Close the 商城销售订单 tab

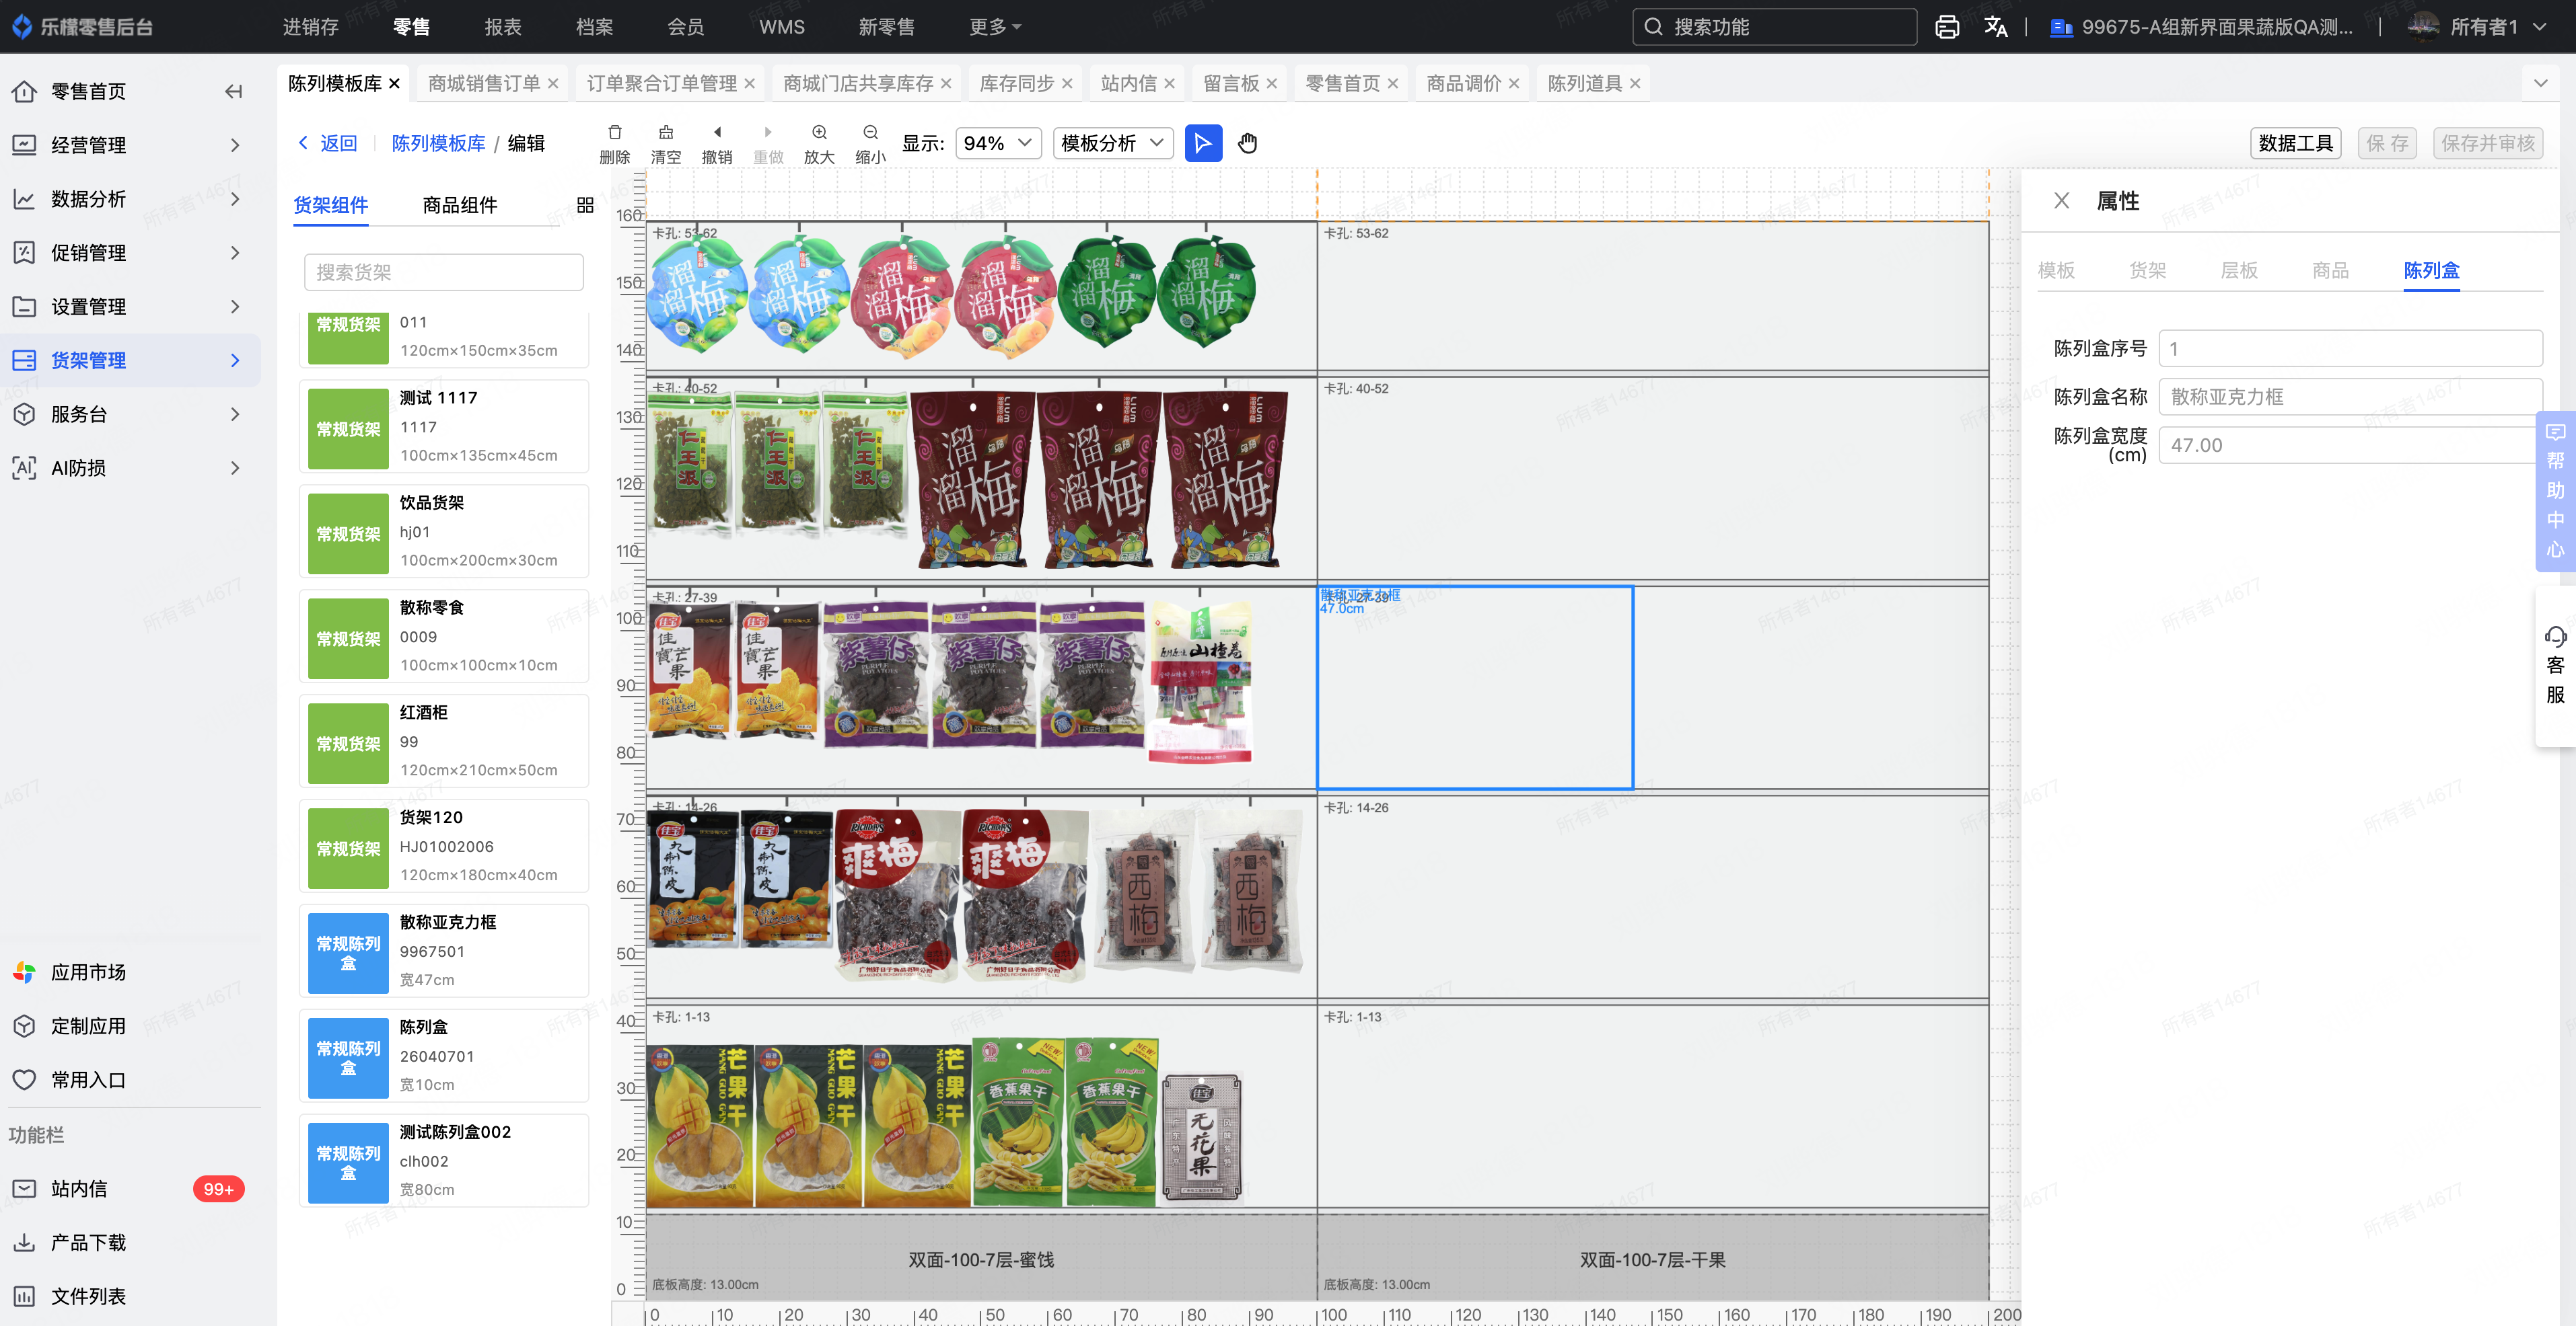553,84
